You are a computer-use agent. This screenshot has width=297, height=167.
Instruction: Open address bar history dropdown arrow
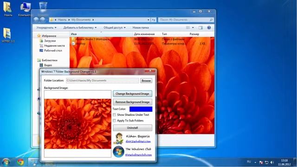tap(148, 19)
